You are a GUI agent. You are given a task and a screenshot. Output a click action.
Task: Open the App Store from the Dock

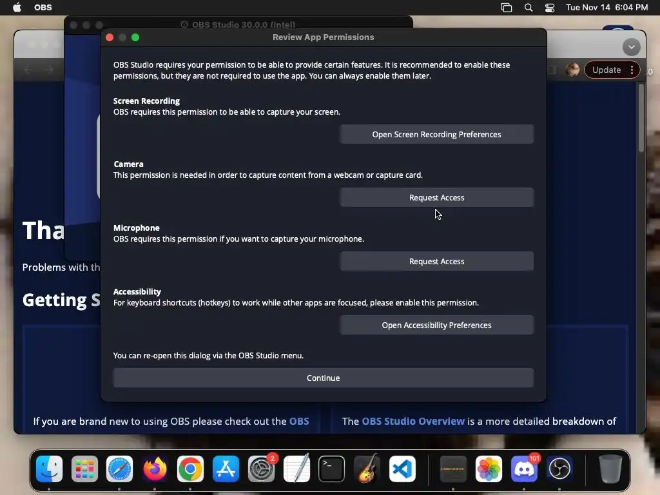click(226, 469)
